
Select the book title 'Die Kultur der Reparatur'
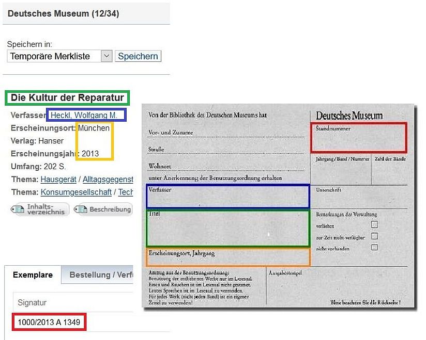67,98
